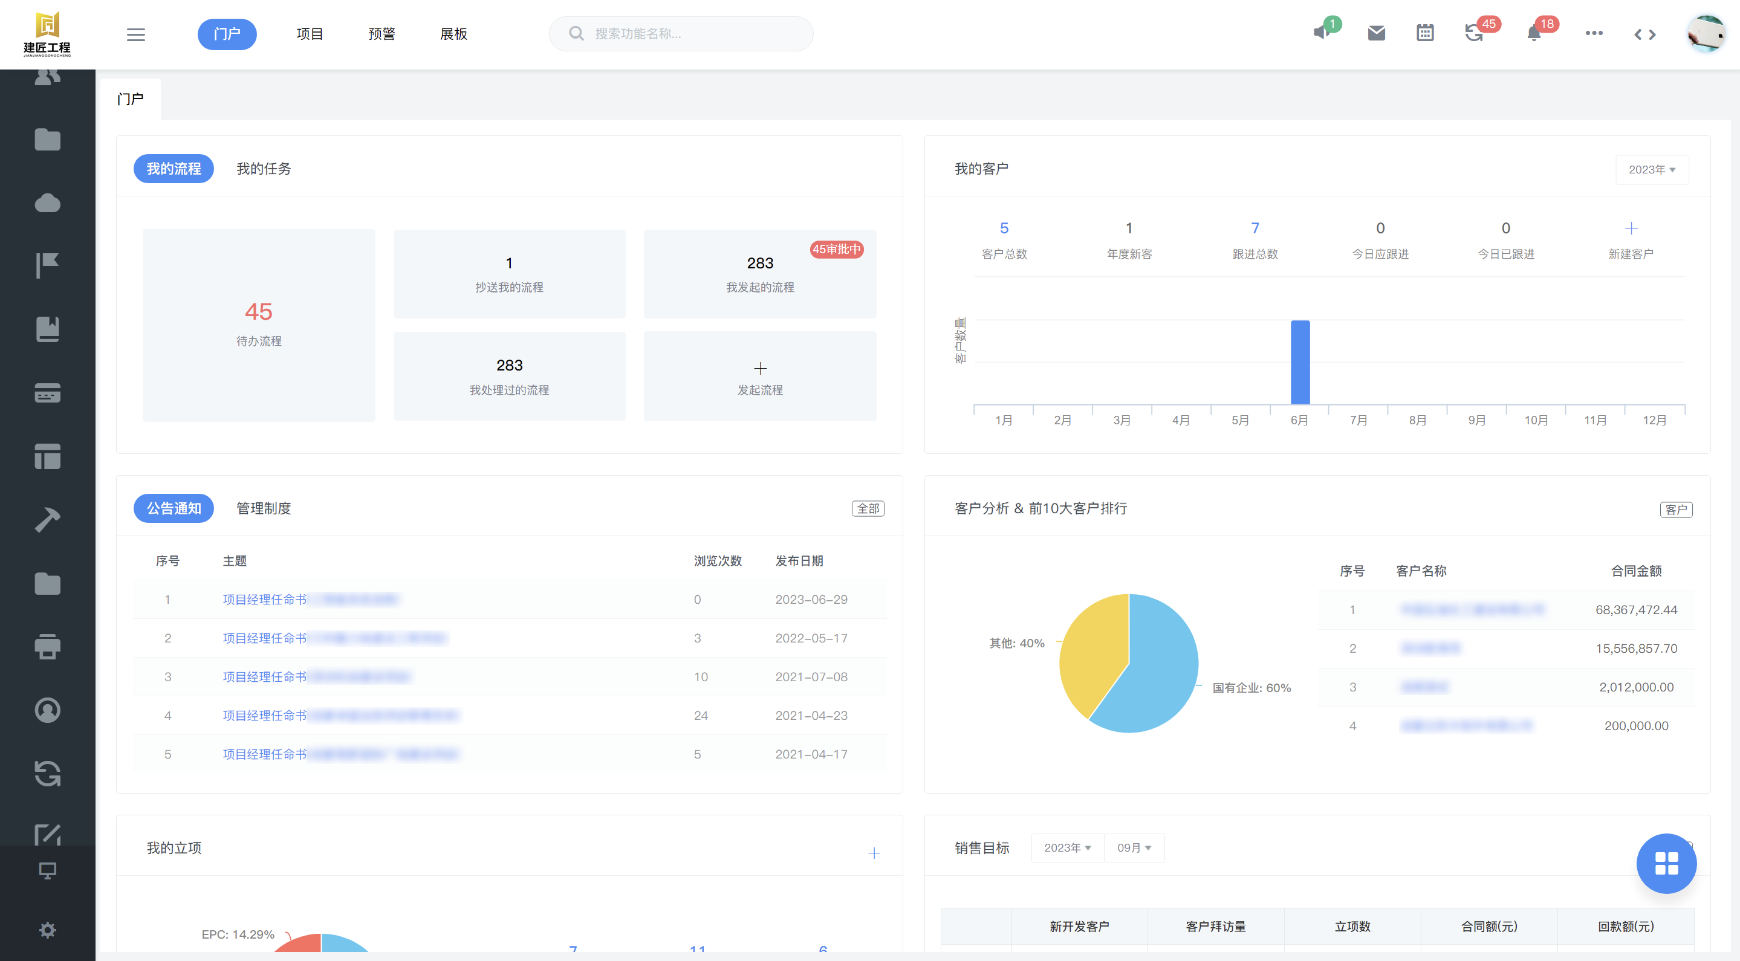Open the cloud icon in sidebar
This screenshot has height=961, width=1740.
tap(47, 202)
